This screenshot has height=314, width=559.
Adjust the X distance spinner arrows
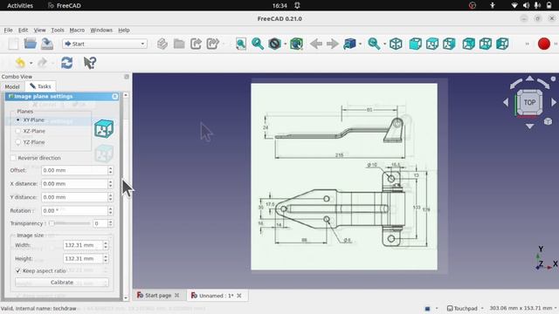pos(111,184)
